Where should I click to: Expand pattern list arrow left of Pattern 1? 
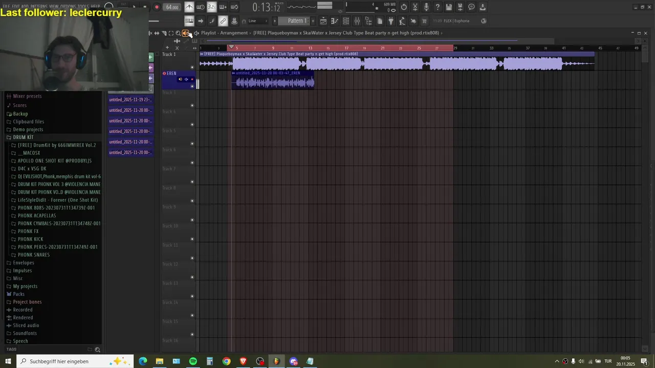click(x=275, y=21)
